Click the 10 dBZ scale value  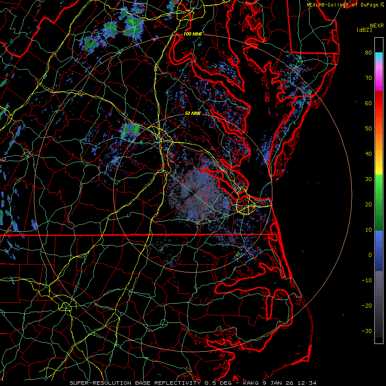coord(368,230)
